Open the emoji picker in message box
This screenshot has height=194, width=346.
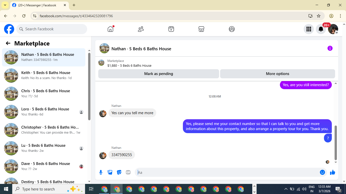tap(322, 172)
